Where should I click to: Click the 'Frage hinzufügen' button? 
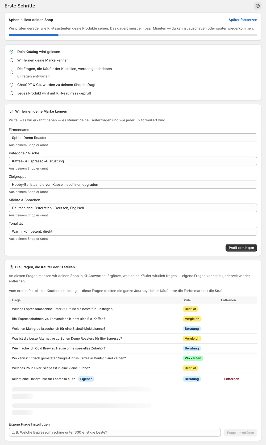click(240, 433)
